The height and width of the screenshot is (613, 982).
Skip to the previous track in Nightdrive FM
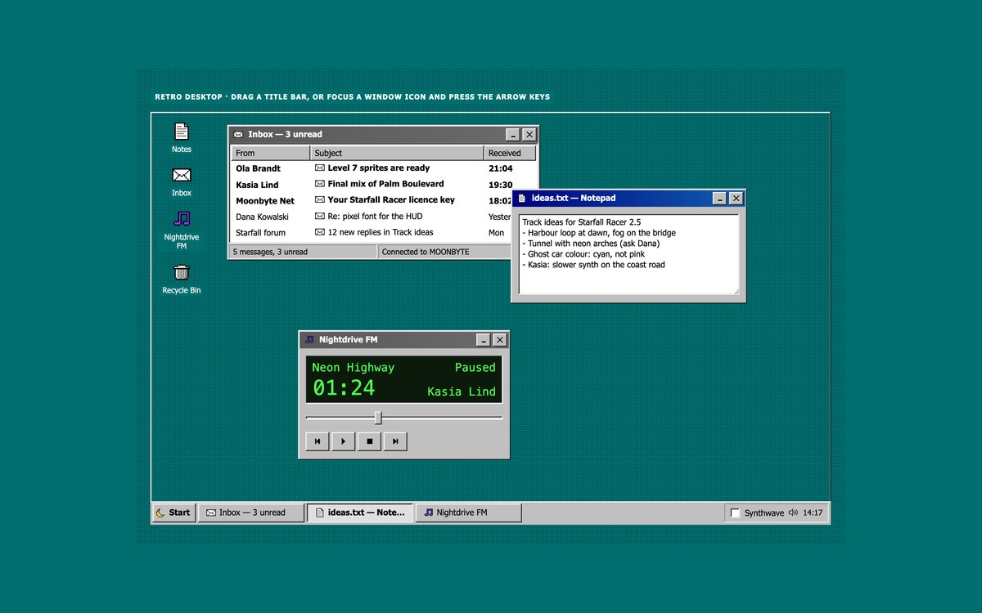[318, 441]
